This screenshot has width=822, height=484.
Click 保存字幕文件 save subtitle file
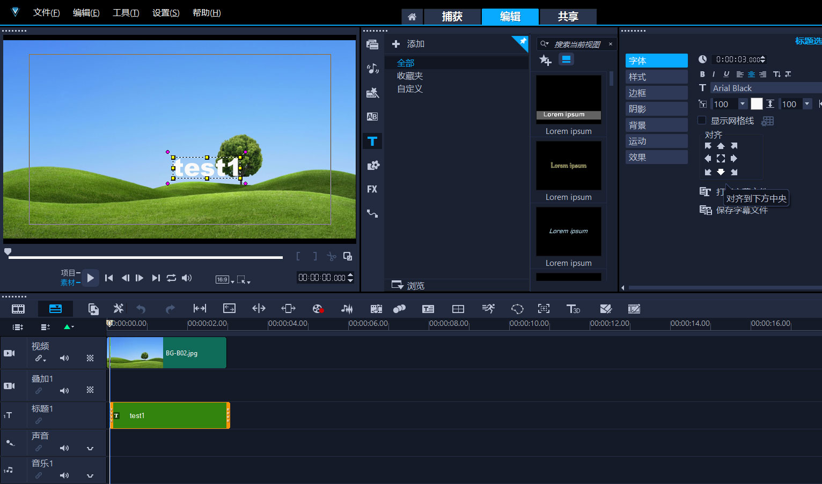tap(733, 210)
